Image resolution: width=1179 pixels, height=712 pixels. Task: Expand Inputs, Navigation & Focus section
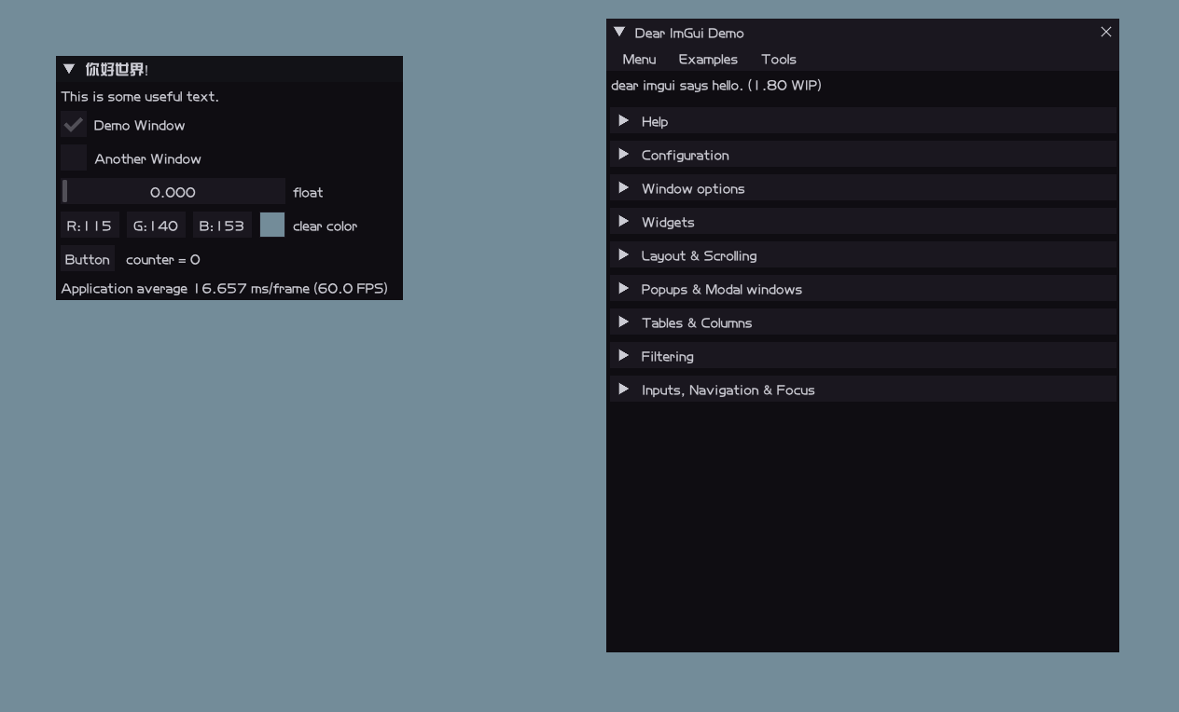click(863, 390)
